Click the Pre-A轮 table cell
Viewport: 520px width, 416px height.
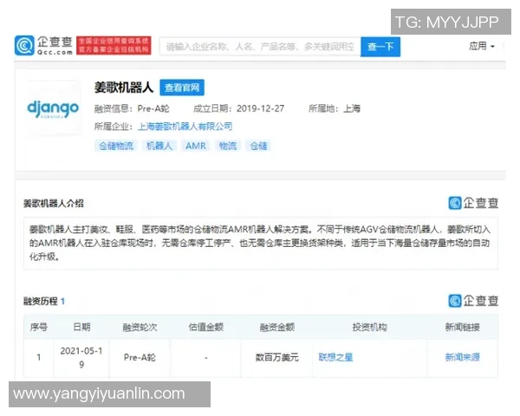click(140, 358)
